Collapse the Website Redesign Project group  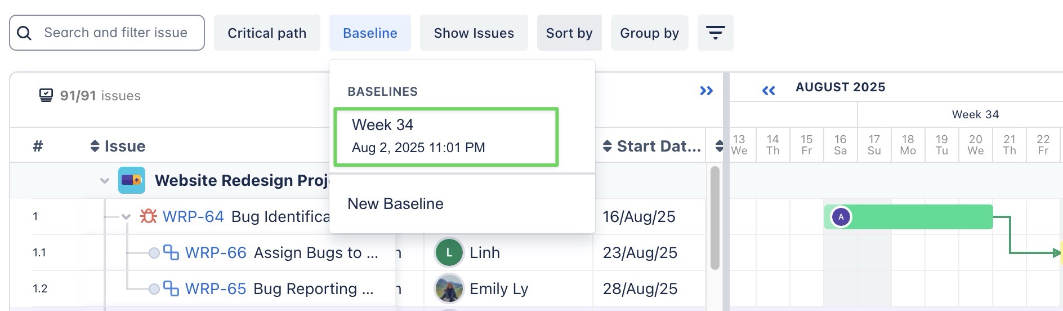(x=105, y=181)
